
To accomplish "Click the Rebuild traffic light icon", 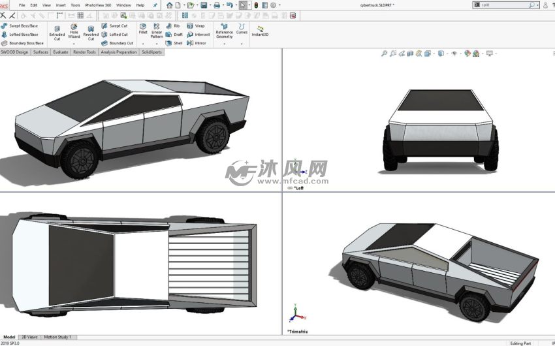I will coord(255,5).
